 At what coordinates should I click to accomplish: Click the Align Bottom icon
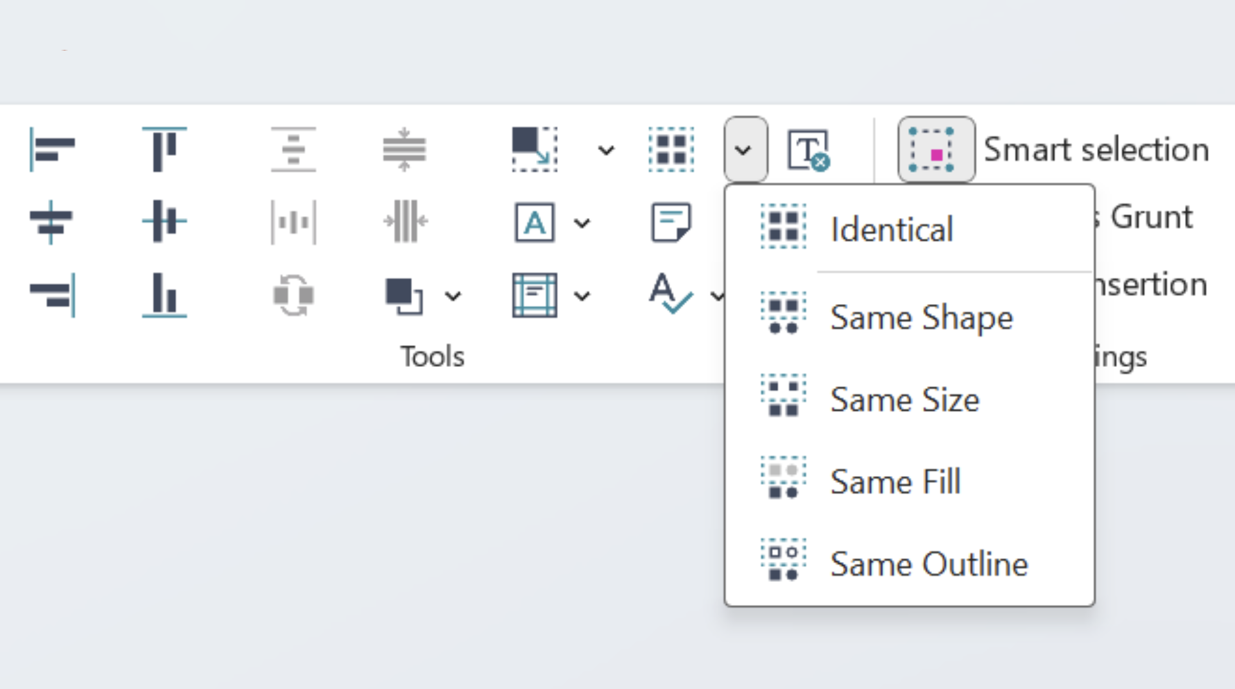[164, 295]
